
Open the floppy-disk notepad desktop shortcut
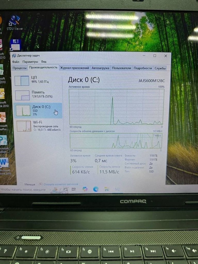click(x=15, y=45)
